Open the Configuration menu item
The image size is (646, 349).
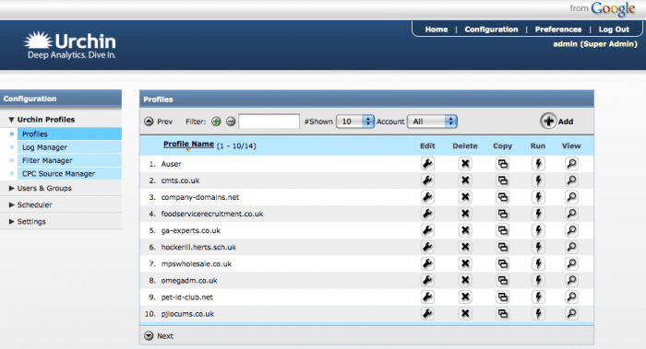(491, 29)
